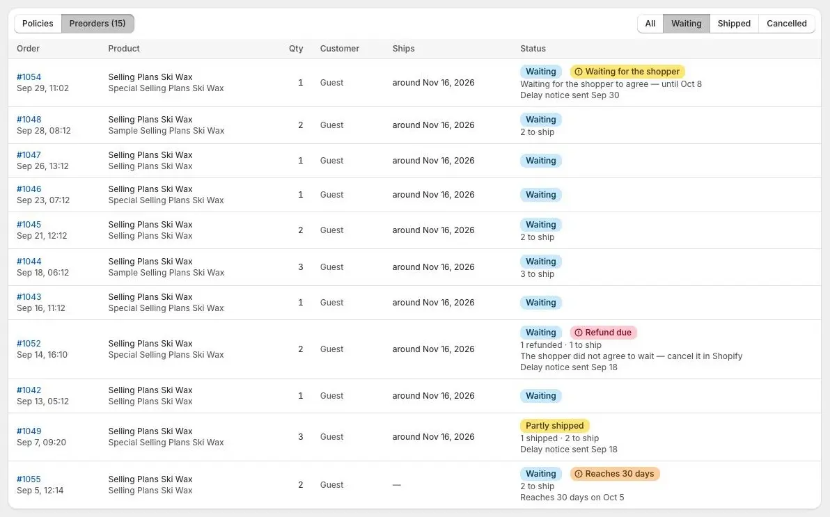The height and width of the screenshot is (517, 830).
Task: Click the ships dash on order #1055
Action: point(396,485)
